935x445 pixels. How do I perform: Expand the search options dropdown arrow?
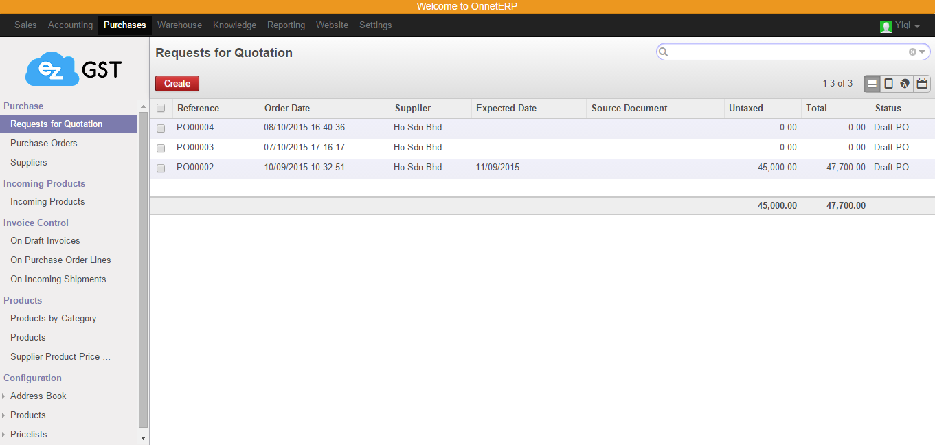coord(921,52)
